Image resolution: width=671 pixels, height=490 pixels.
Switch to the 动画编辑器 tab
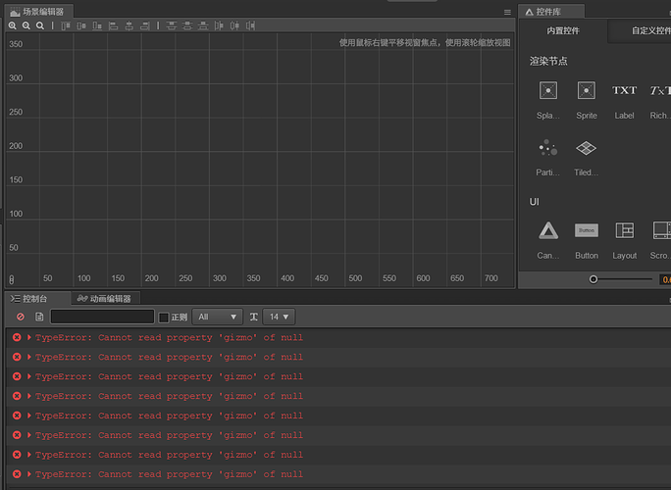[104, 299]
